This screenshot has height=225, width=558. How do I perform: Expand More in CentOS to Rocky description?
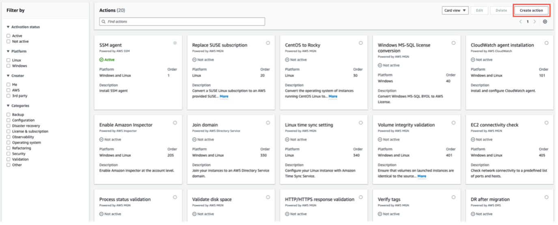pyautogui.click(x=333, y=97)
